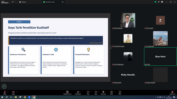Viewport: 177px width, 99px height.
Task: Click the Zoom Workplace logo
Action: [5, 2]
